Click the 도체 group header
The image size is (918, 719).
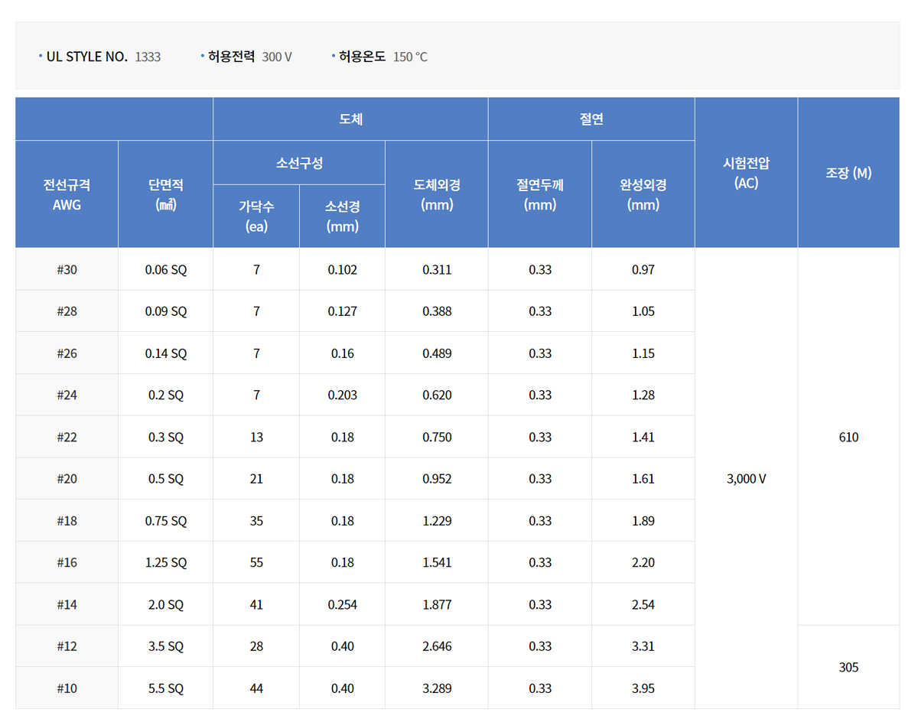350,119
